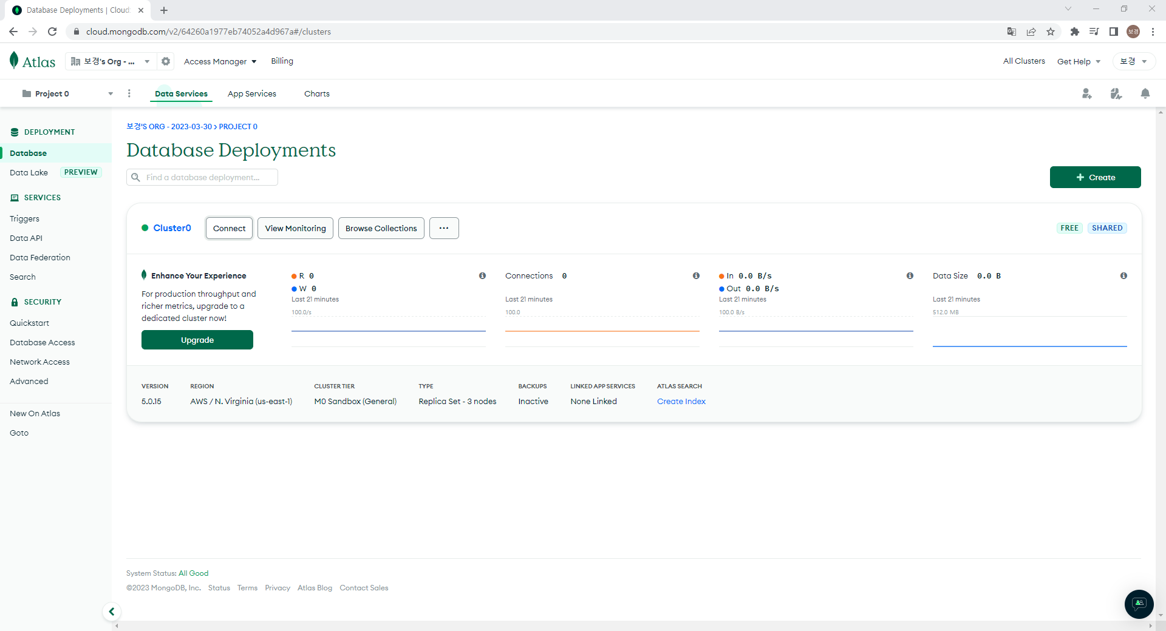Click the browser address bar
1166x631 pixels.
pyautogui.click(x=534, y=32)
